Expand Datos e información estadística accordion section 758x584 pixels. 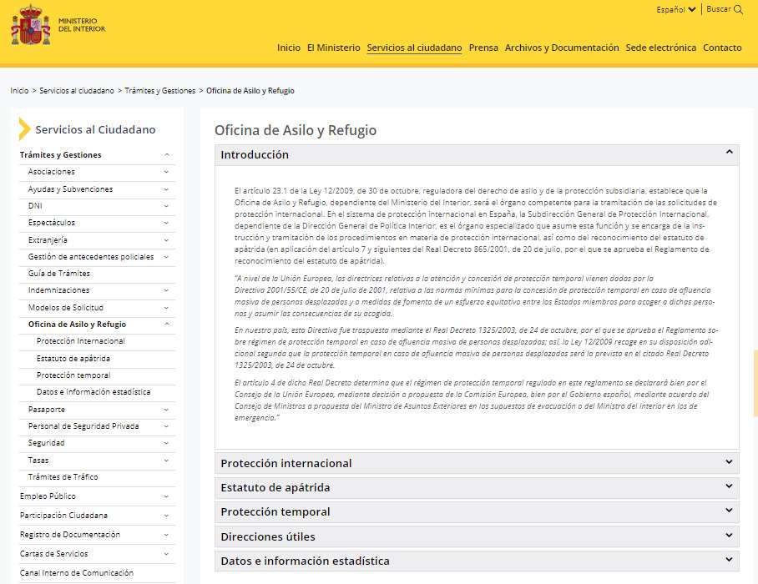(x=477, y=561)
